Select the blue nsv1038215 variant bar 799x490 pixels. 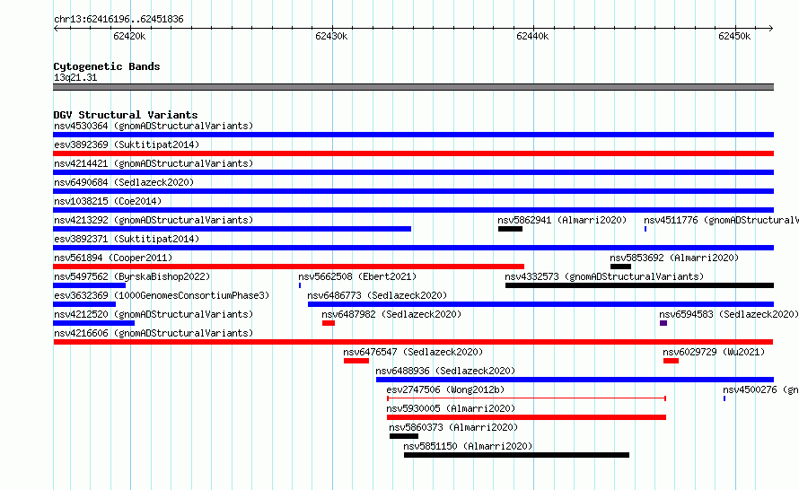[413, 210]
